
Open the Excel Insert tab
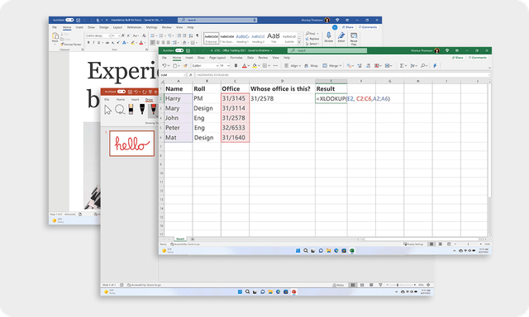point(189,58)
